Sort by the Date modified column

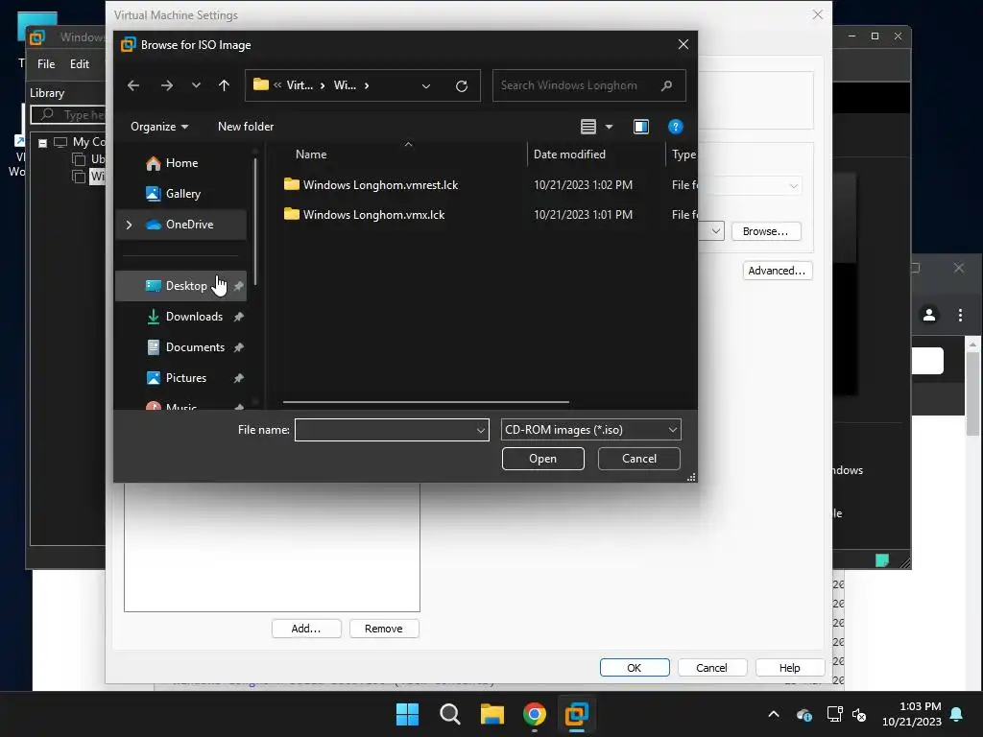point(569,155)
